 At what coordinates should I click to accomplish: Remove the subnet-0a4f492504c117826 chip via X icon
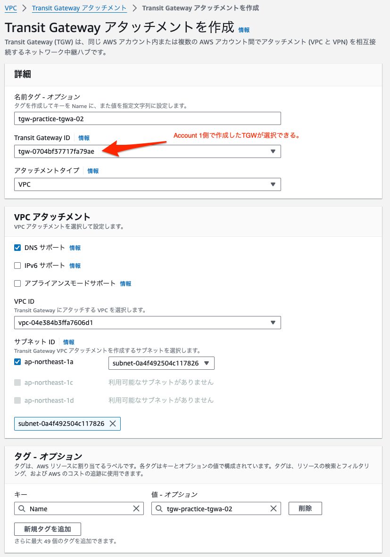pyautogui.click(x=113, y=424)
